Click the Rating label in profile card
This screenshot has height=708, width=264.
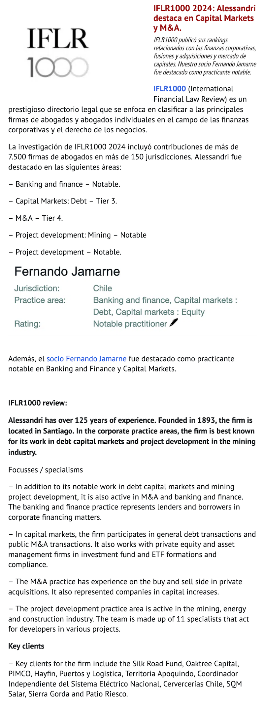click(27, 324)
